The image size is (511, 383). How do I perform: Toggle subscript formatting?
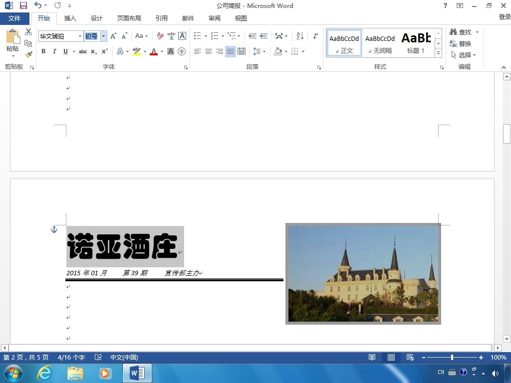click(94, 51)
